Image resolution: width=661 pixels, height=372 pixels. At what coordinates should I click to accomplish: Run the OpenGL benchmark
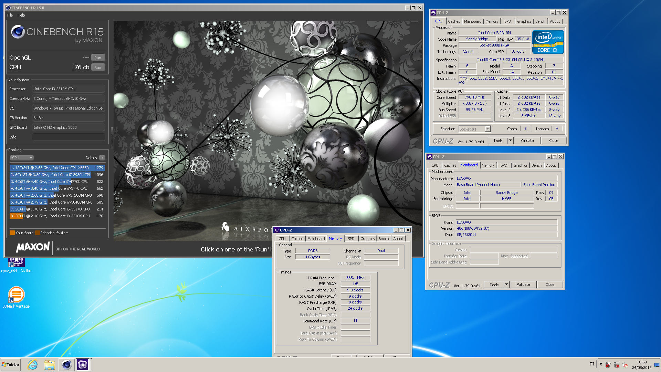click(x=98, y=58)
